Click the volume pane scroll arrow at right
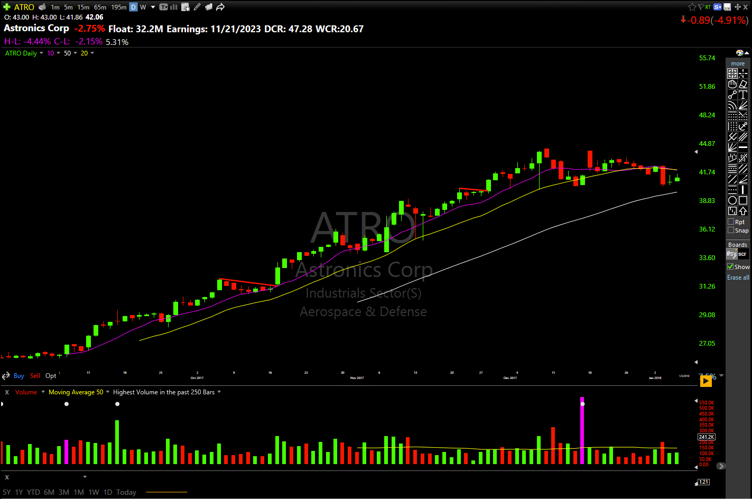This screenshot has width=752, height=499. tap(721, 466)
